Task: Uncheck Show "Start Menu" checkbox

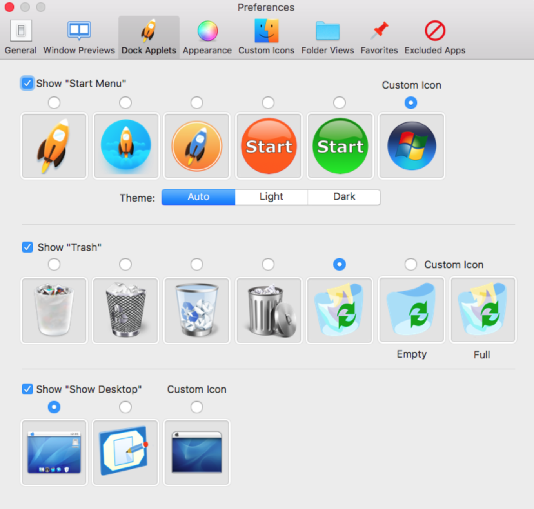Action: click(27, 83)
